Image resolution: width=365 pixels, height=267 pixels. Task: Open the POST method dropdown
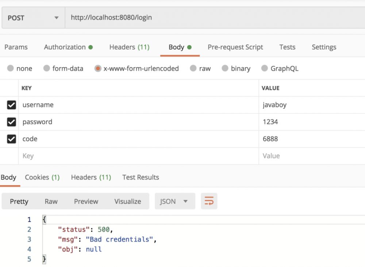pyautogui.click(x=33, y=18)
